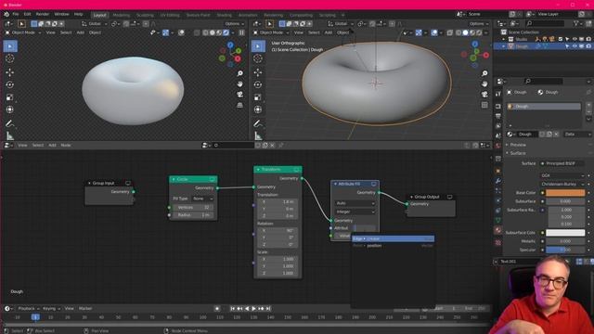Click Play animation button in timeline
Image resolution: width=594 pixels, height=334 pixels.
(253, 309)
